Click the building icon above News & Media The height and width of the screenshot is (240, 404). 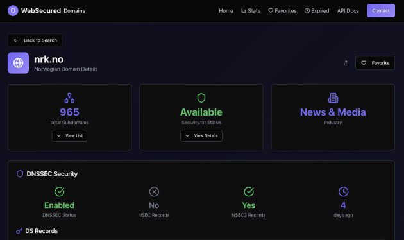[x=333, y=98]
